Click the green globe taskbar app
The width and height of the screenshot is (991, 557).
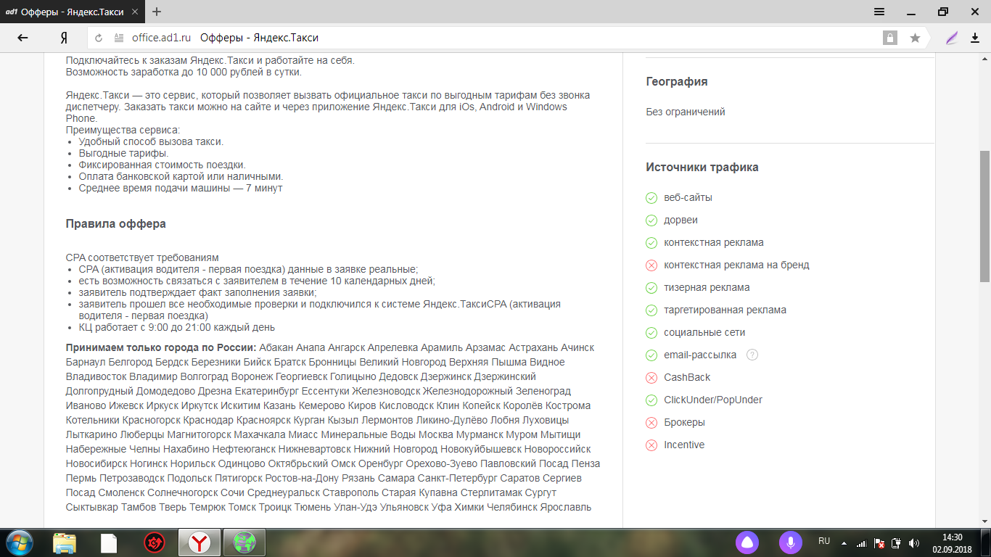pyautogui.click(x=244, y=542)
